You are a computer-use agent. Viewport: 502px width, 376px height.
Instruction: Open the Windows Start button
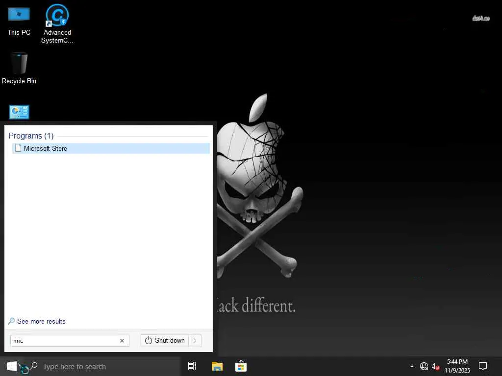click(12, 366)
